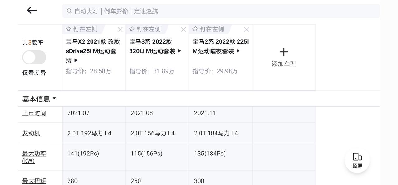Expand the 基本信息 section dropdown
The width and height of the screenshot is (398, 185).
click(x=39, y=99)
